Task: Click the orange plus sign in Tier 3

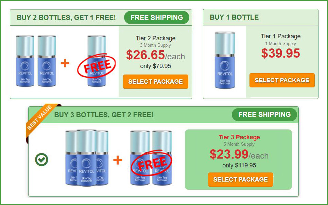Action: [x=118, y=160]
